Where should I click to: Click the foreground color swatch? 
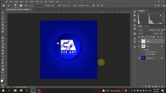tap(2, 81)
